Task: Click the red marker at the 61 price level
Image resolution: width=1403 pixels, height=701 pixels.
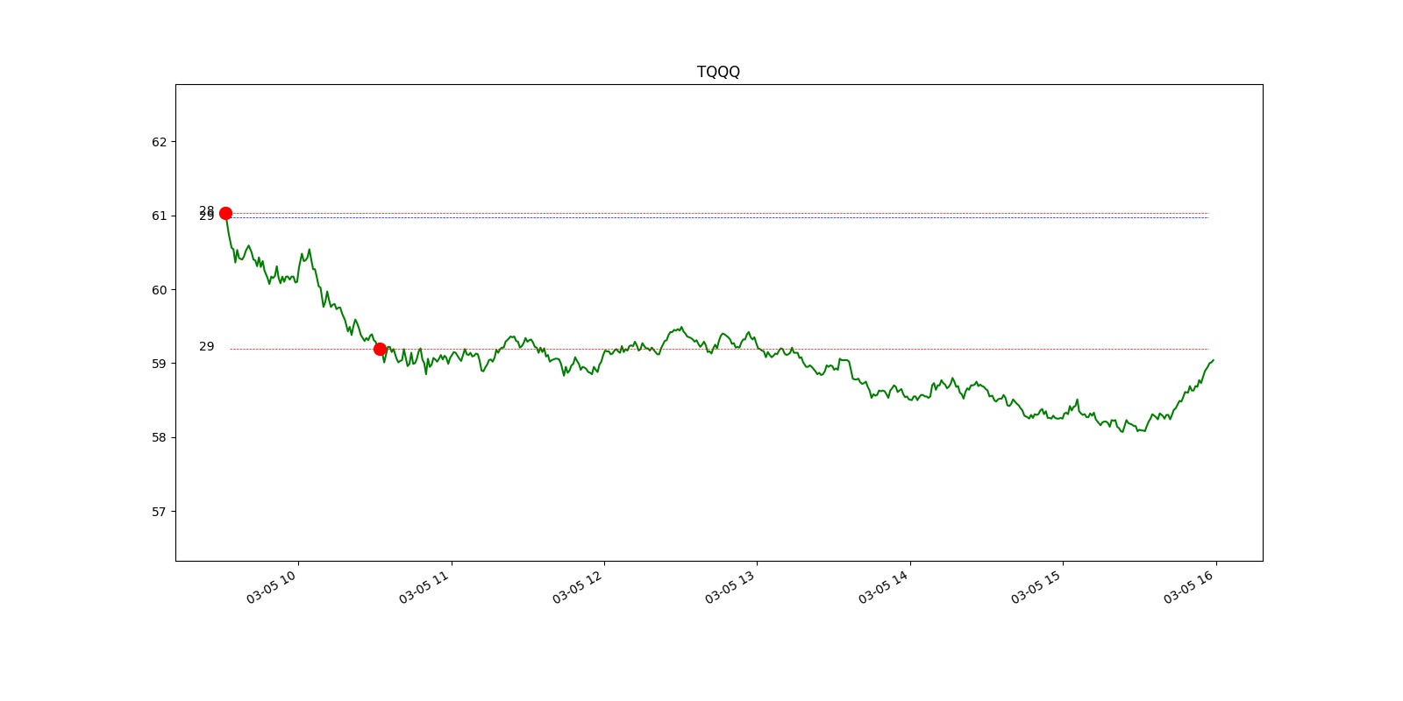Action: (x=225, y=213)
